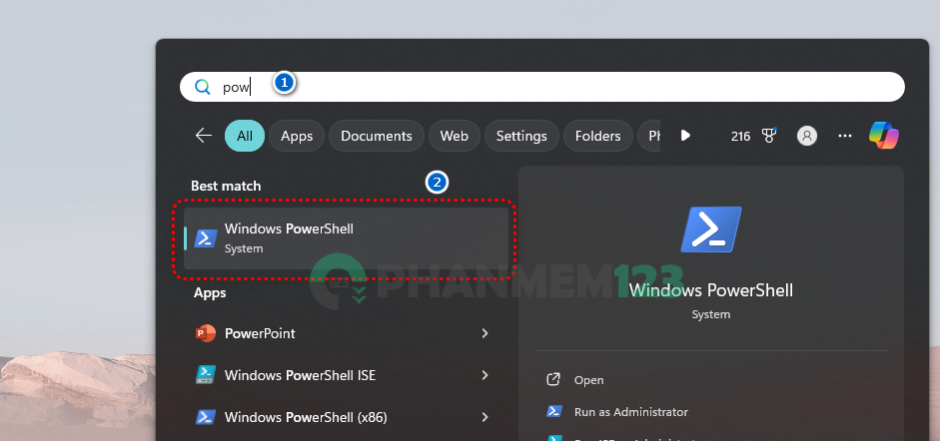Open the PowerPoint app result
Screen dimensions: 940x441
(338, 333)
